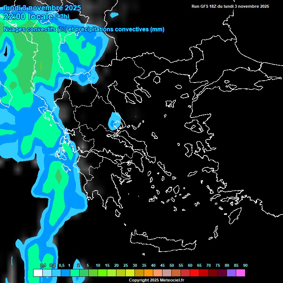Click the legend value label 50

point(172,265)
